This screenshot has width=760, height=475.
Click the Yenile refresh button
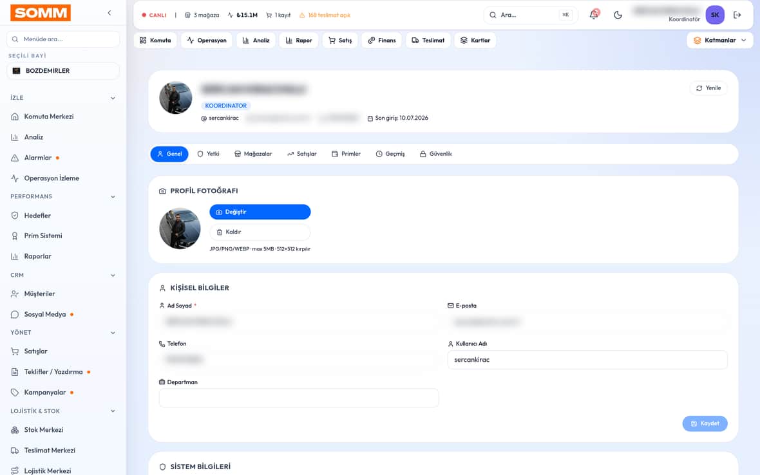coord(708,88)
